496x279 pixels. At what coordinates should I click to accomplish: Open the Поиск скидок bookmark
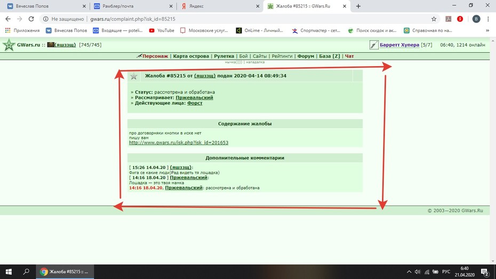pos(372,30)
